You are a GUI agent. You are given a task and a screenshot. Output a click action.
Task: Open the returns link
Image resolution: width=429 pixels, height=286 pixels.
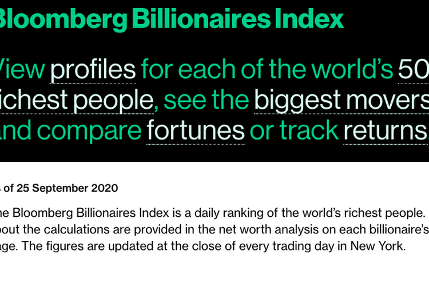[385, 131]
